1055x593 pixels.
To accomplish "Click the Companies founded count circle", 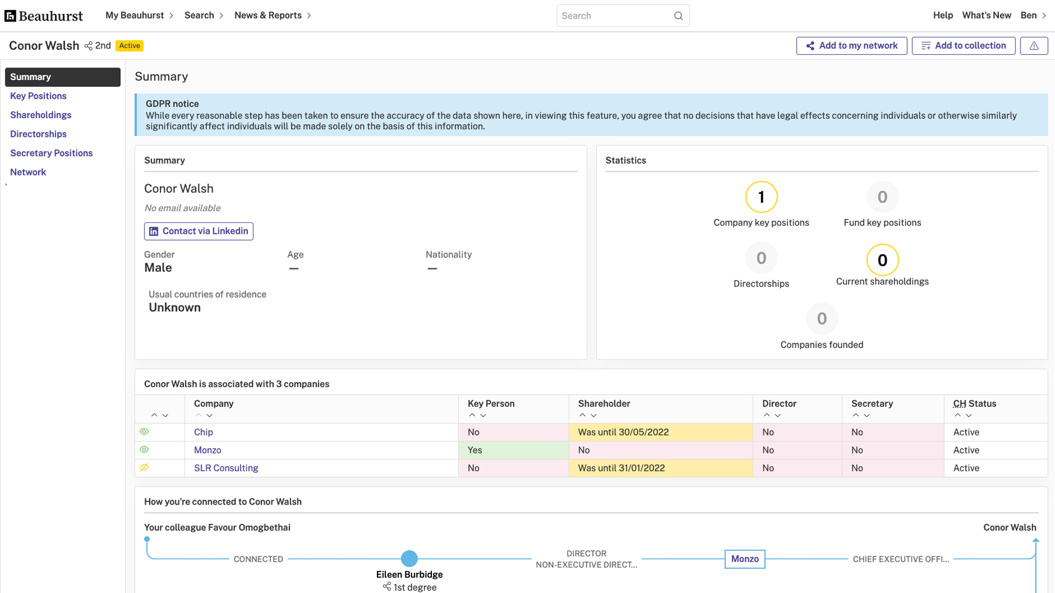I will [x=821, y=318].
